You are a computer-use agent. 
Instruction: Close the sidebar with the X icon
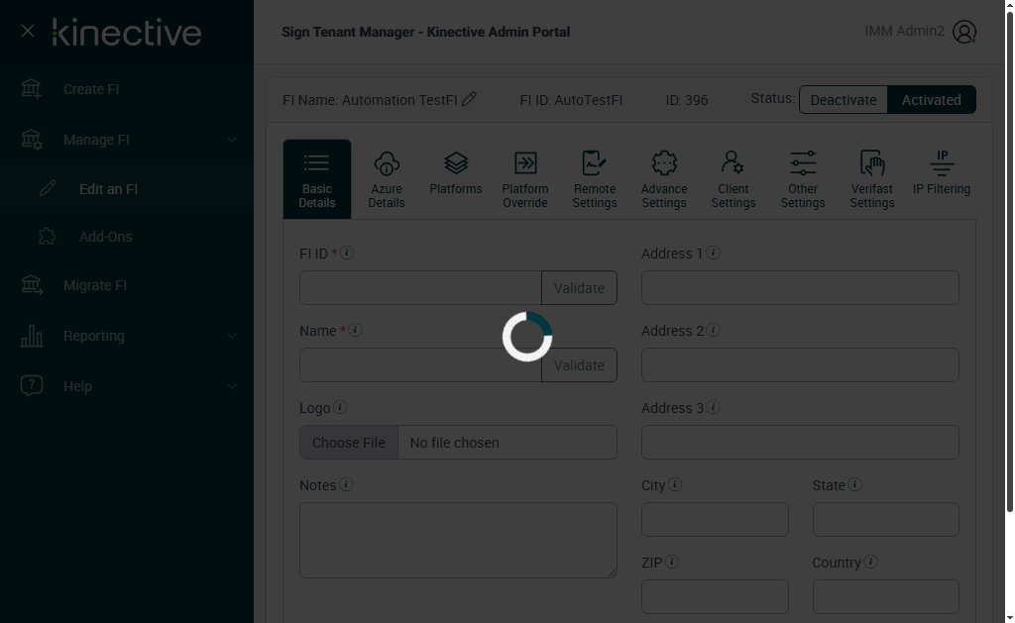coord(27,31)
